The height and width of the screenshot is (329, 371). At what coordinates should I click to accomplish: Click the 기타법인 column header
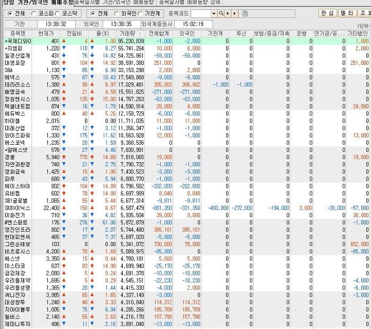click(x=358, y=33)
